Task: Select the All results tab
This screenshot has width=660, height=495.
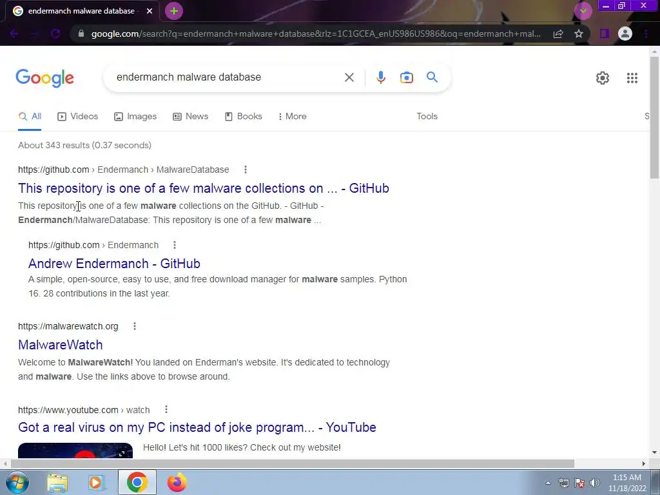Action: 30,117
